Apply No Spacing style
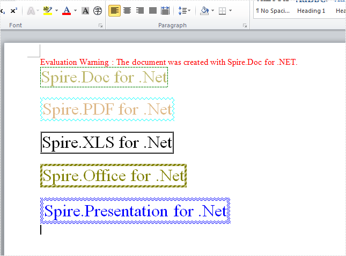346x256 pixels. tap(273, 11)
